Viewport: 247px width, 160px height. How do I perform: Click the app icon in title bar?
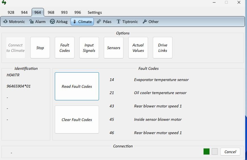(4, 3)
